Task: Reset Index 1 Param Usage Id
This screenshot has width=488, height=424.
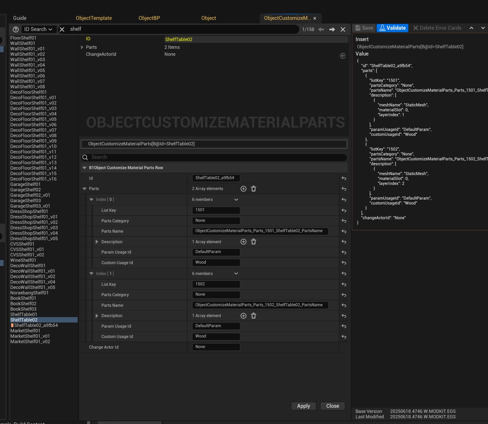Action: point(344,326)
